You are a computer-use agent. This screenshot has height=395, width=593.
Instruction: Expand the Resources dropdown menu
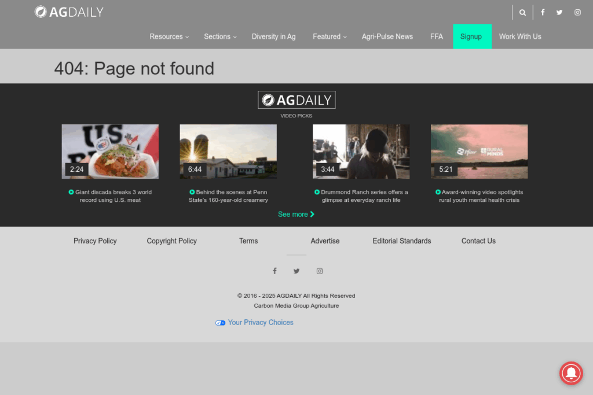(x=167, y=36)
